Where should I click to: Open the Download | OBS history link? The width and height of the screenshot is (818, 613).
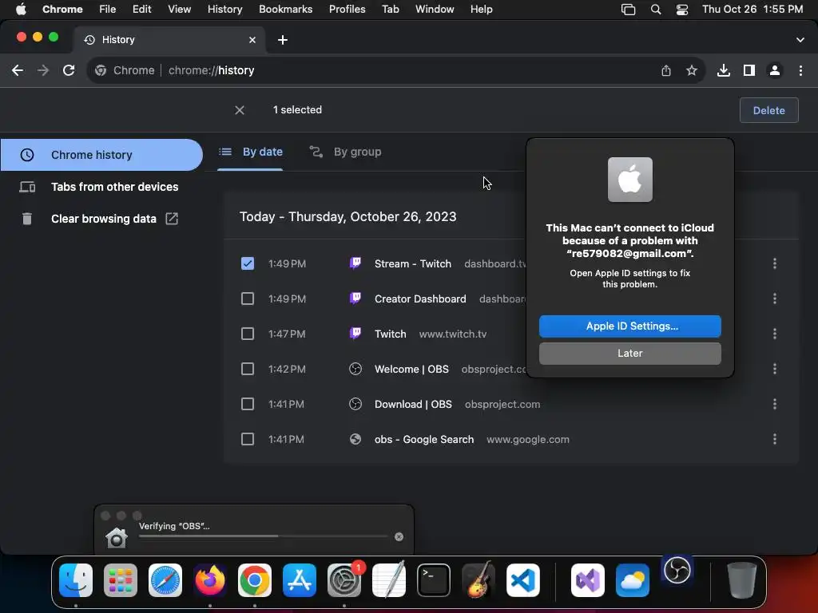[x=413, y=404]
